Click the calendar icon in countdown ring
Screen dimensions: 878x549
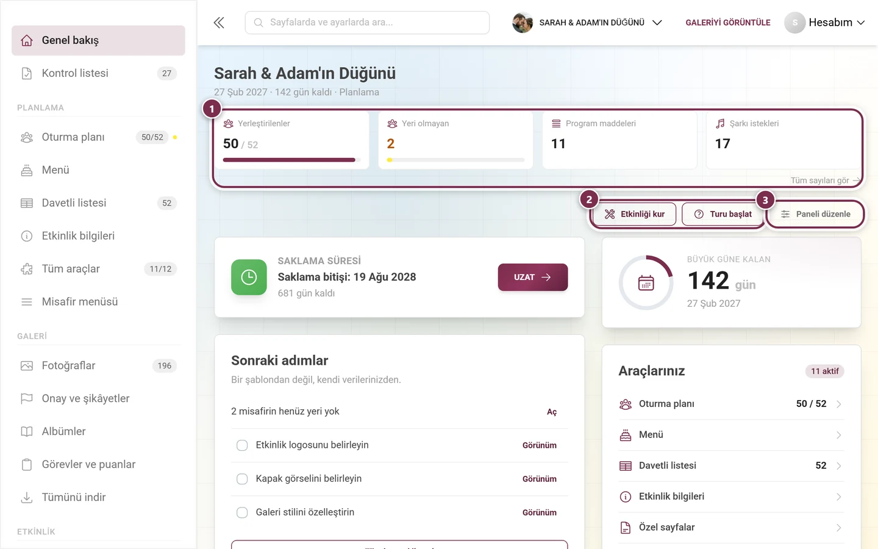pos(646,283)
